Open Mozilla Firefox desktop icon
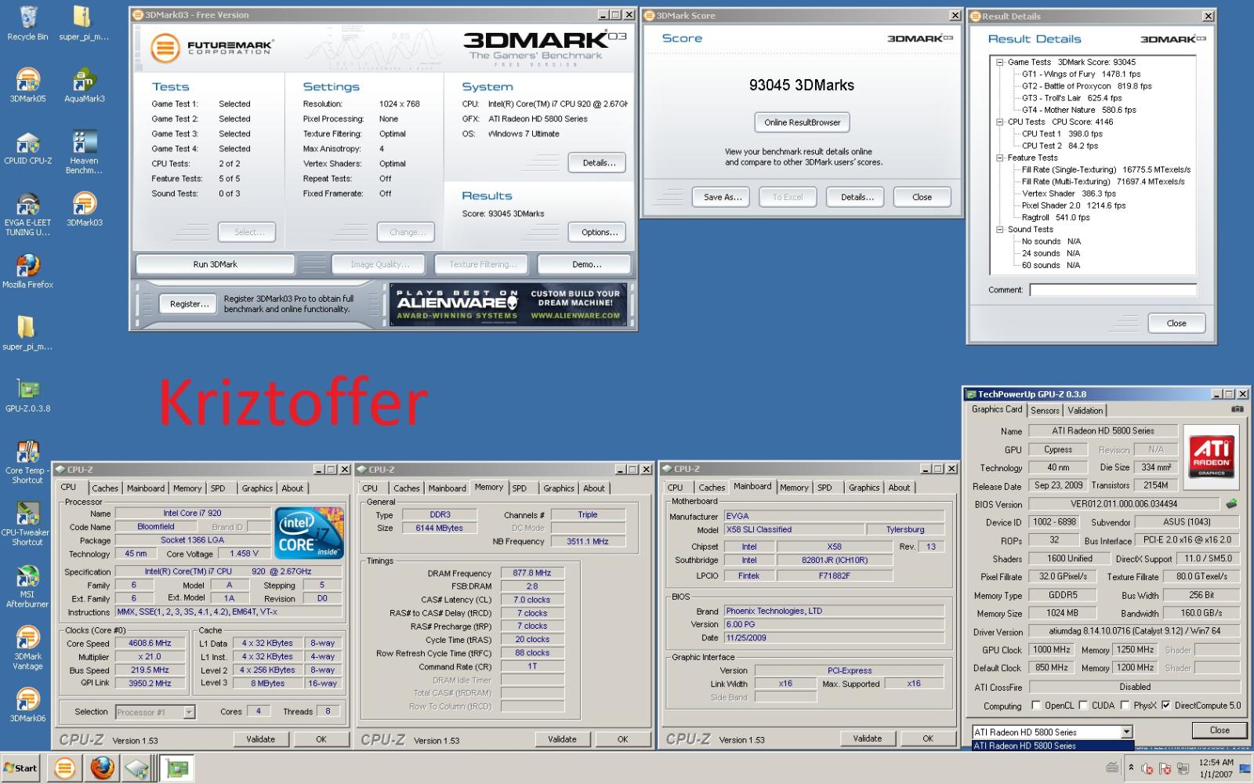Screen dimensions: 1254x784 tap(27, 270)
